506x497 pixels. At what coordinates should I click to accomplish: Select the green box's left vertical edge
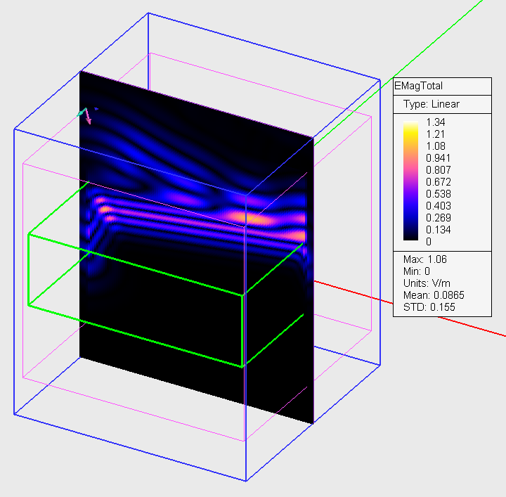coord(28,270)
